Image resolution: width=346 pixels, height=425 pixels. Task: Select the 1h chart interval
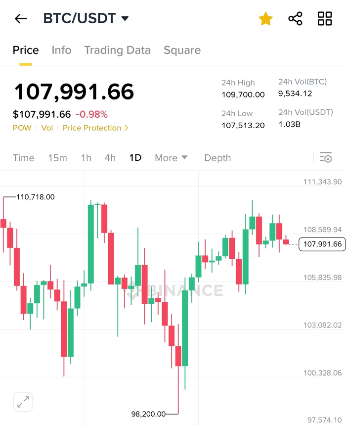click(86, 158)
